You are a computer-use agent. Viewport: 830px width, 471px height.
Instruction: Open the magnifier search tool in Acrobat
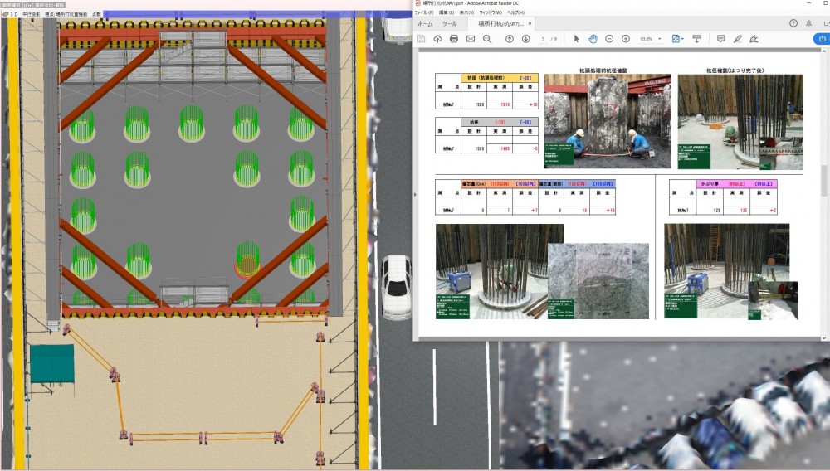[487, 39]
